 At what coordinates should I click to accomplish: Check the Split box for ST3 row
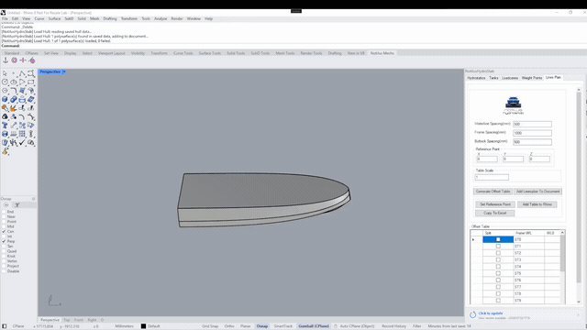[x=498, y=259]
